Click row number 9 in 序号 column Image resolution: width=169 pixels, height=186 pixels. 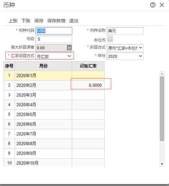(x=9, y=154)
